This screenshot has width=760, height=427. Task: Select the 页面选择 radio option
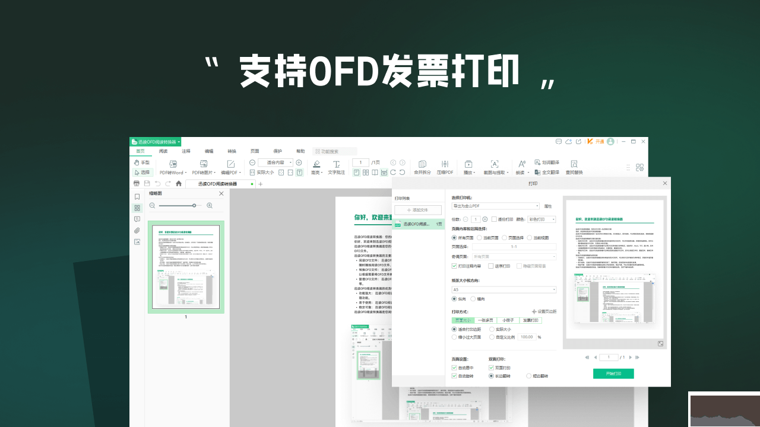(512, 237)
